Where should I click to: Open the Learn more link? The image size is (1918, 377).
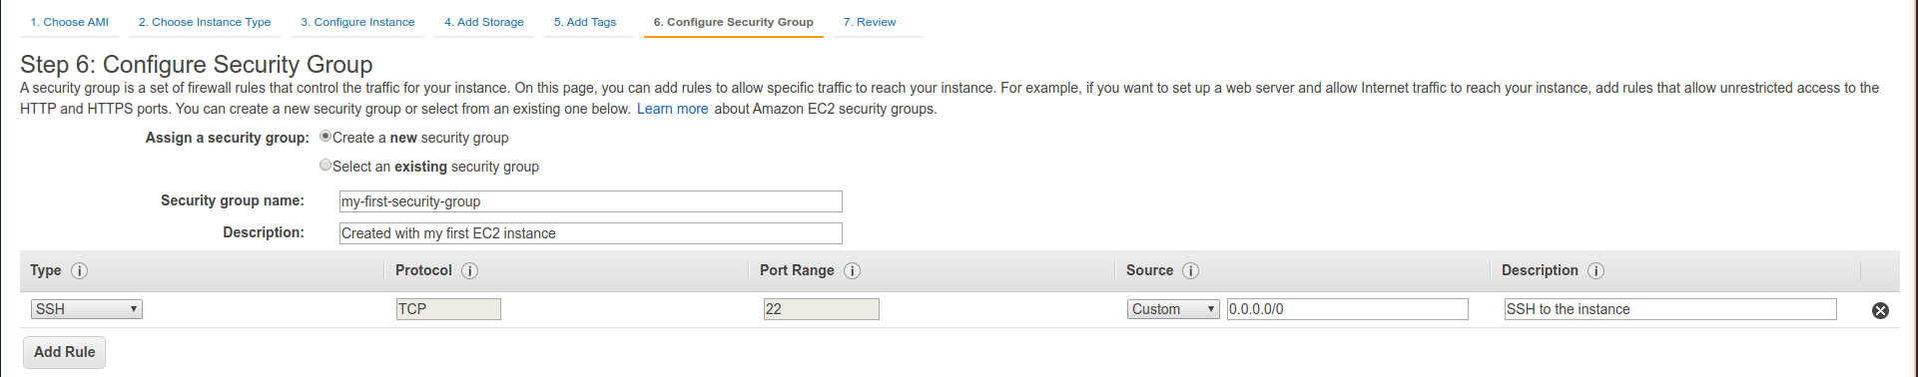pos(673,109)
